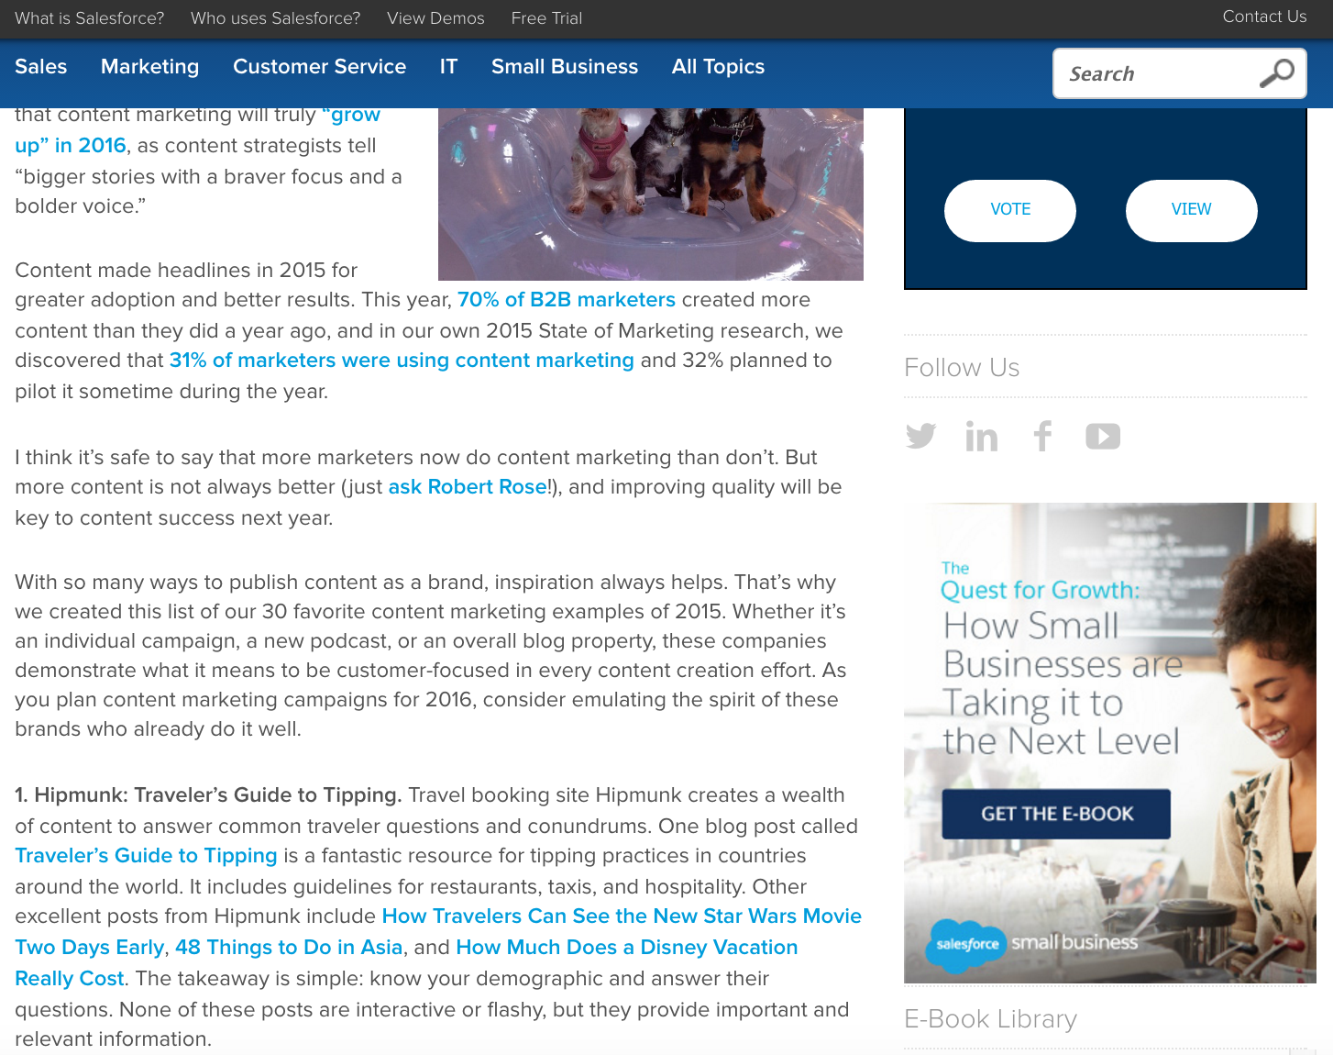Open the YouTube follow icon

coord(1103,437)
